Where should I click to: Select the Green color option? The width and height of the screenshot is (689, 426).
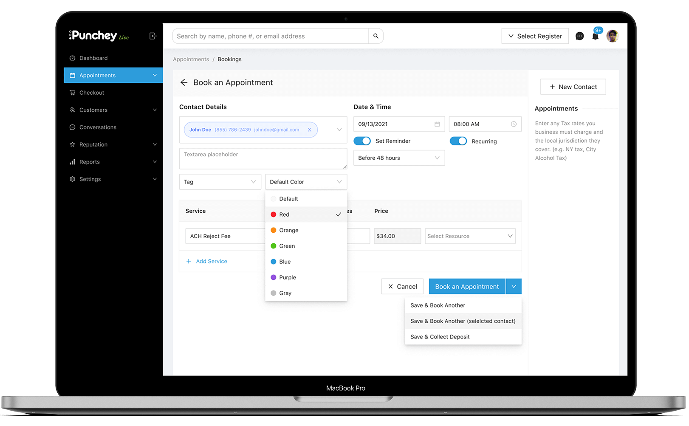coord(306,246)
